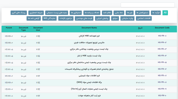Image resolution: width=178 pixels, height=99 pixels.
Task: Click date cell of HS-FR-02 row
Action: click(140, 43)
